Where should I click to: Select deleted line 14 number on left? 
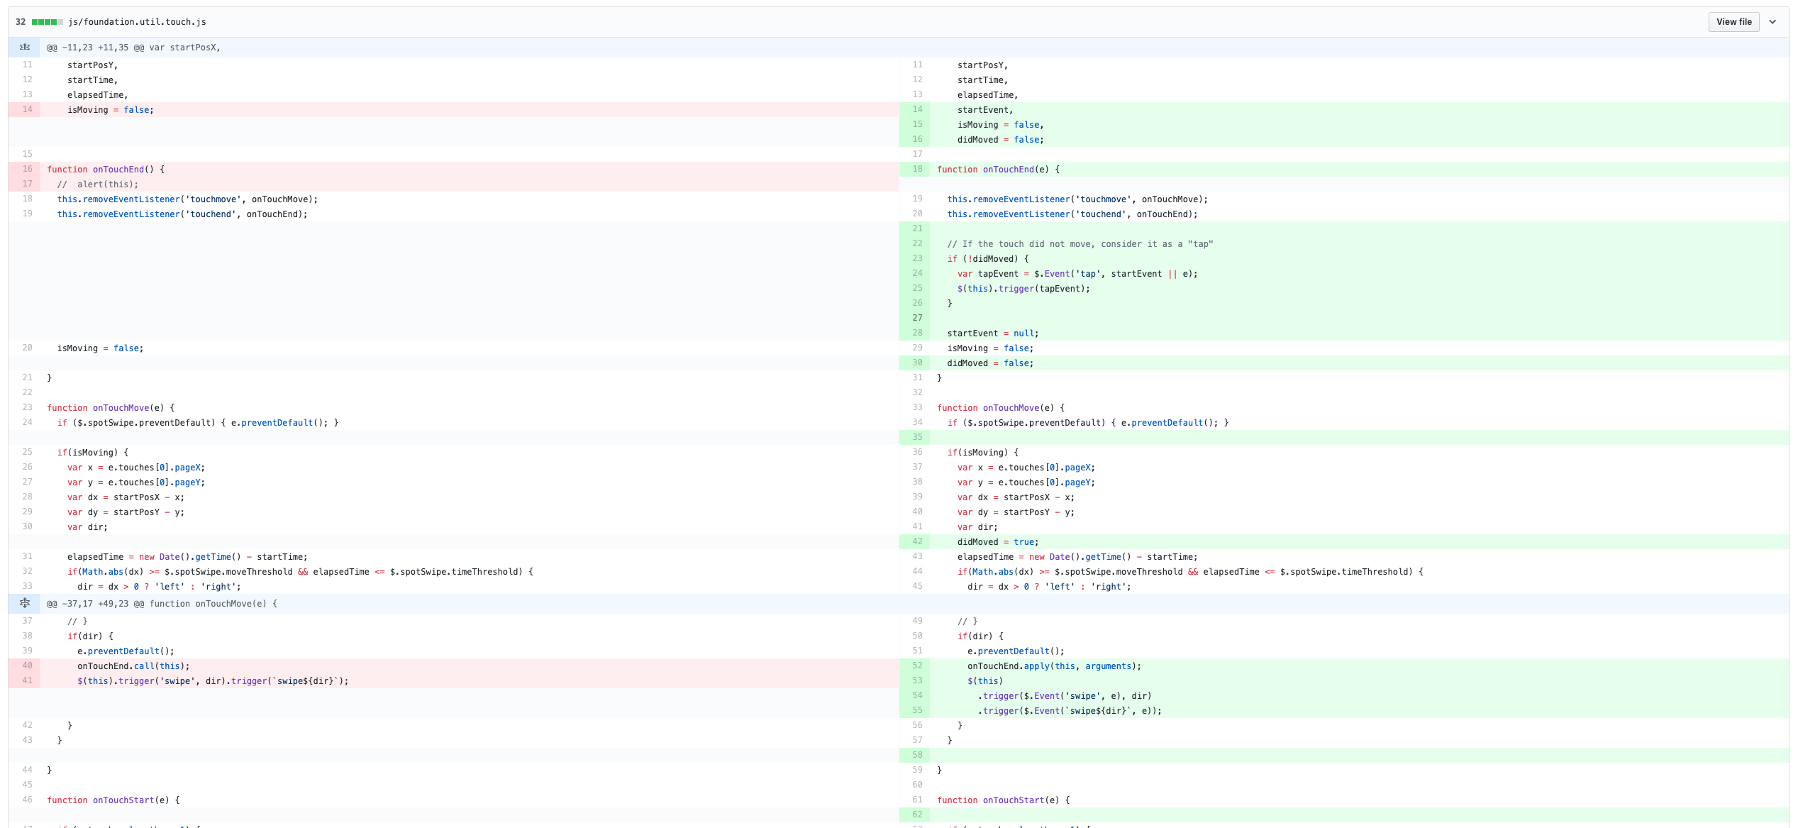coord(27,109)
